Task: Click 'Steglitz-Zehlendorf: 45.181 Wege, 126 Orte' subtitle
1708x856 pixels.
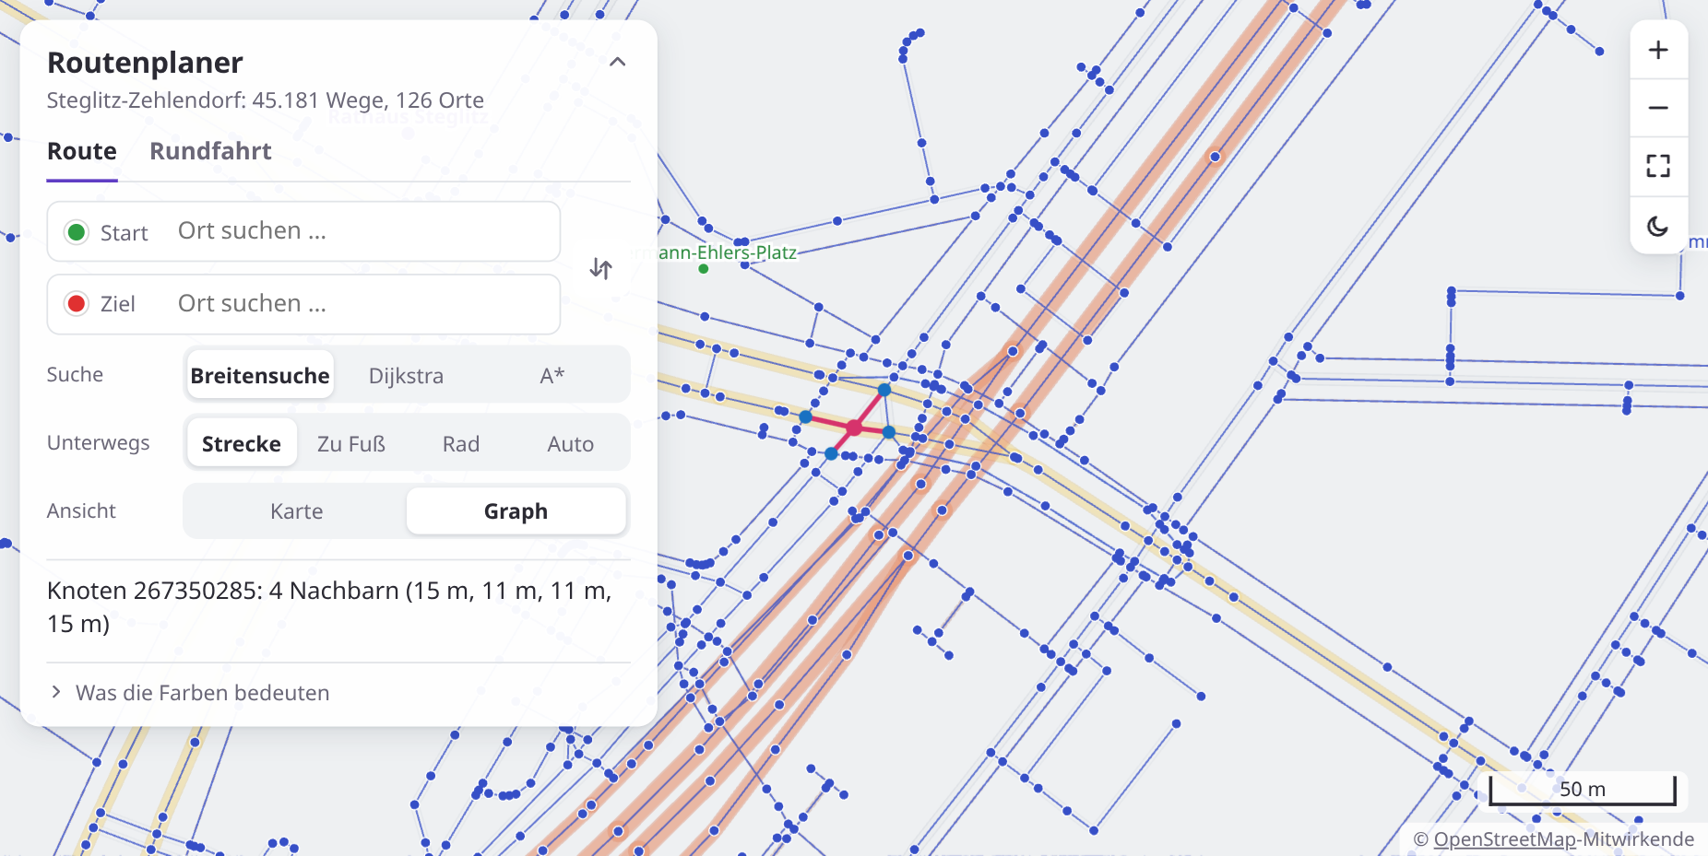Action: (x=266, y=100)
